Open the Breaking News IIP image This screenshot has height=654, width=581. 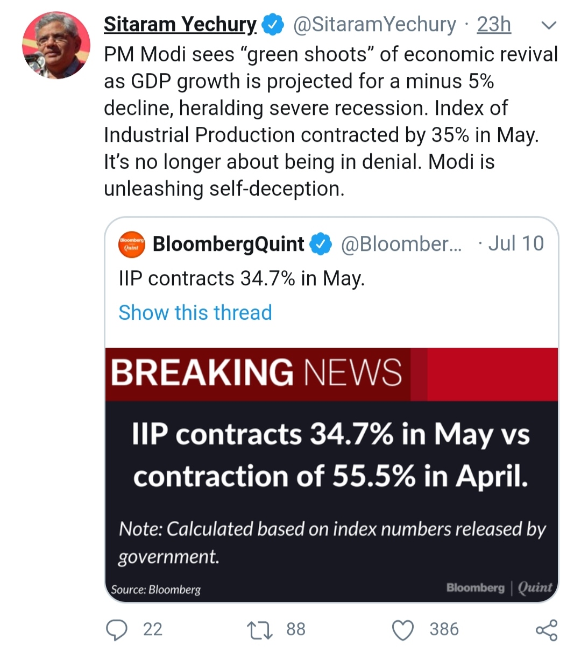tap(331, 475)
